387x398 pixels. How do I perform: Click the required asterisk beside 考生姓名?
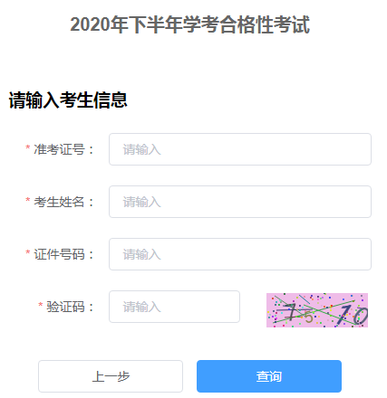(28, 200)
